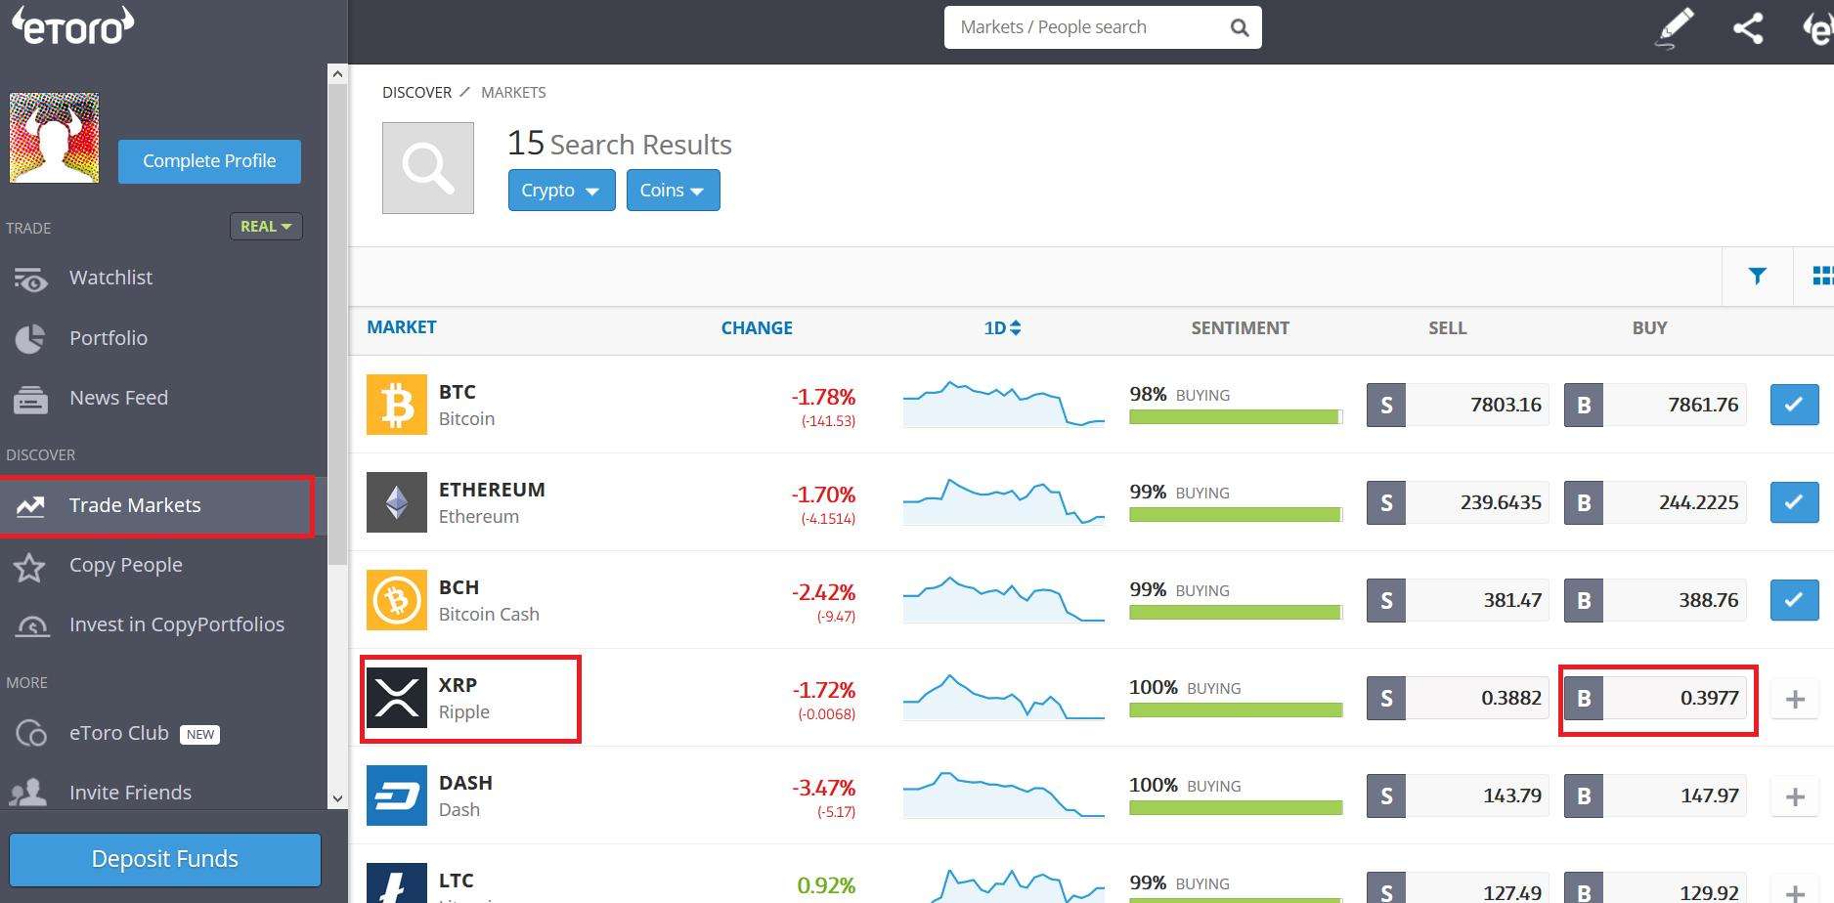Open the Watchlist eye icon
This screenshot has height=903, width=1834.
coord(30,279)
